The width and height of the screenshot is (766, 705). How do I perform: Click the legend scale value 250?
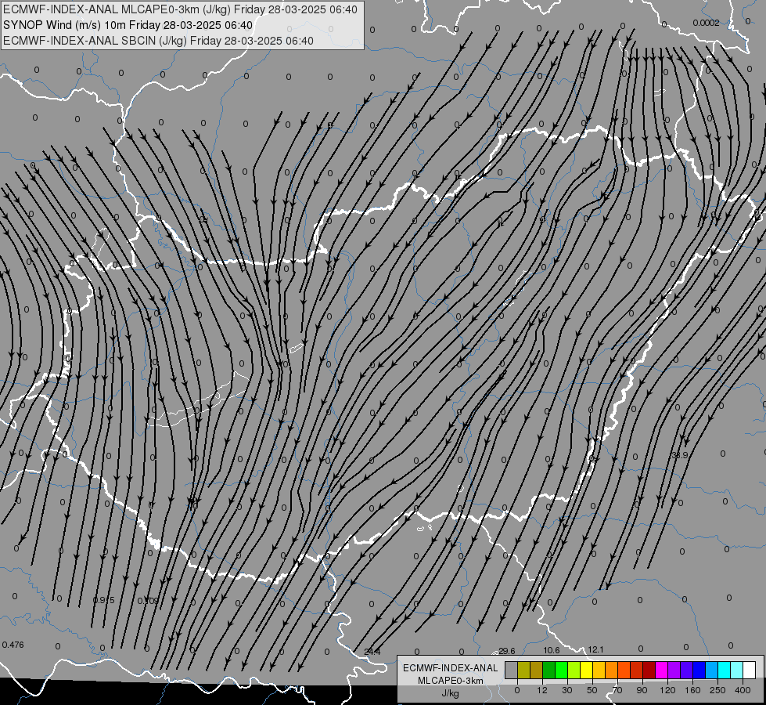click(x=717, y=690)
